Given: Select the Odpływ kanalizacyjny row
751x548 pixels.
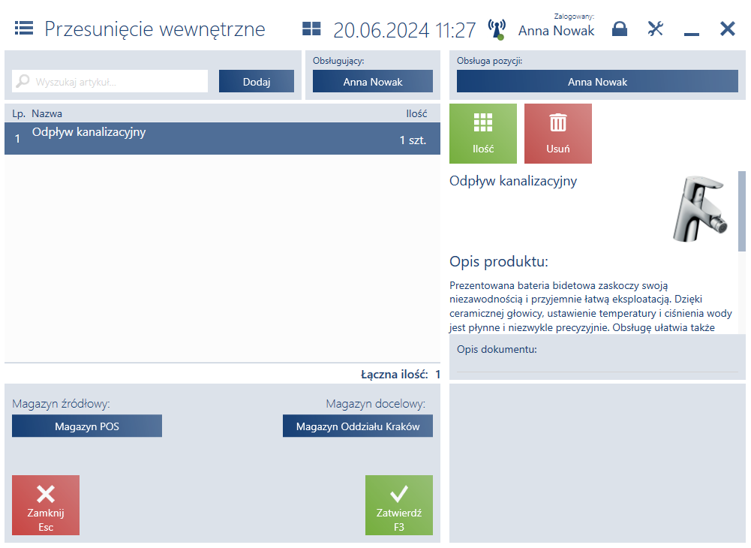Looking at the screenshot, I should pos(222,139).
